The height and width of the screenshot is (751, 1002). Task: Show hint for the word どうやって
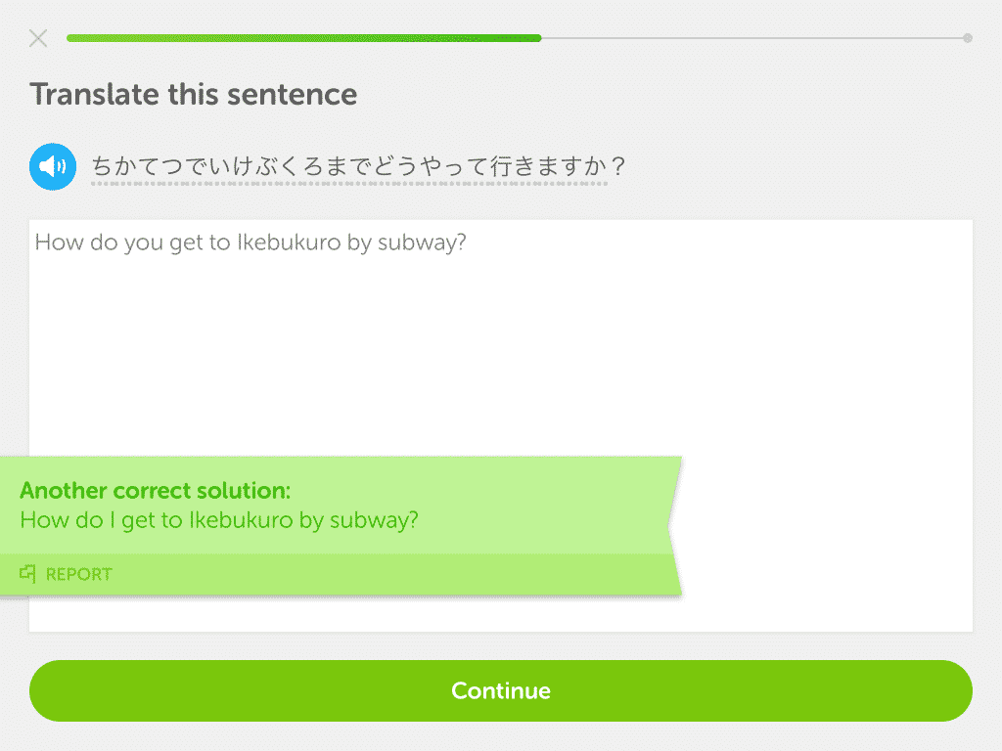[431, 166]
